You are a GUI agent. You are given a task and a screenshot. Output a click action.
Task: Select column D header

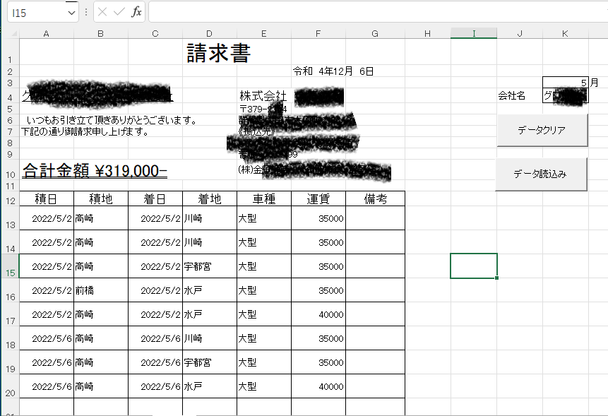click(x=210, y=34)
